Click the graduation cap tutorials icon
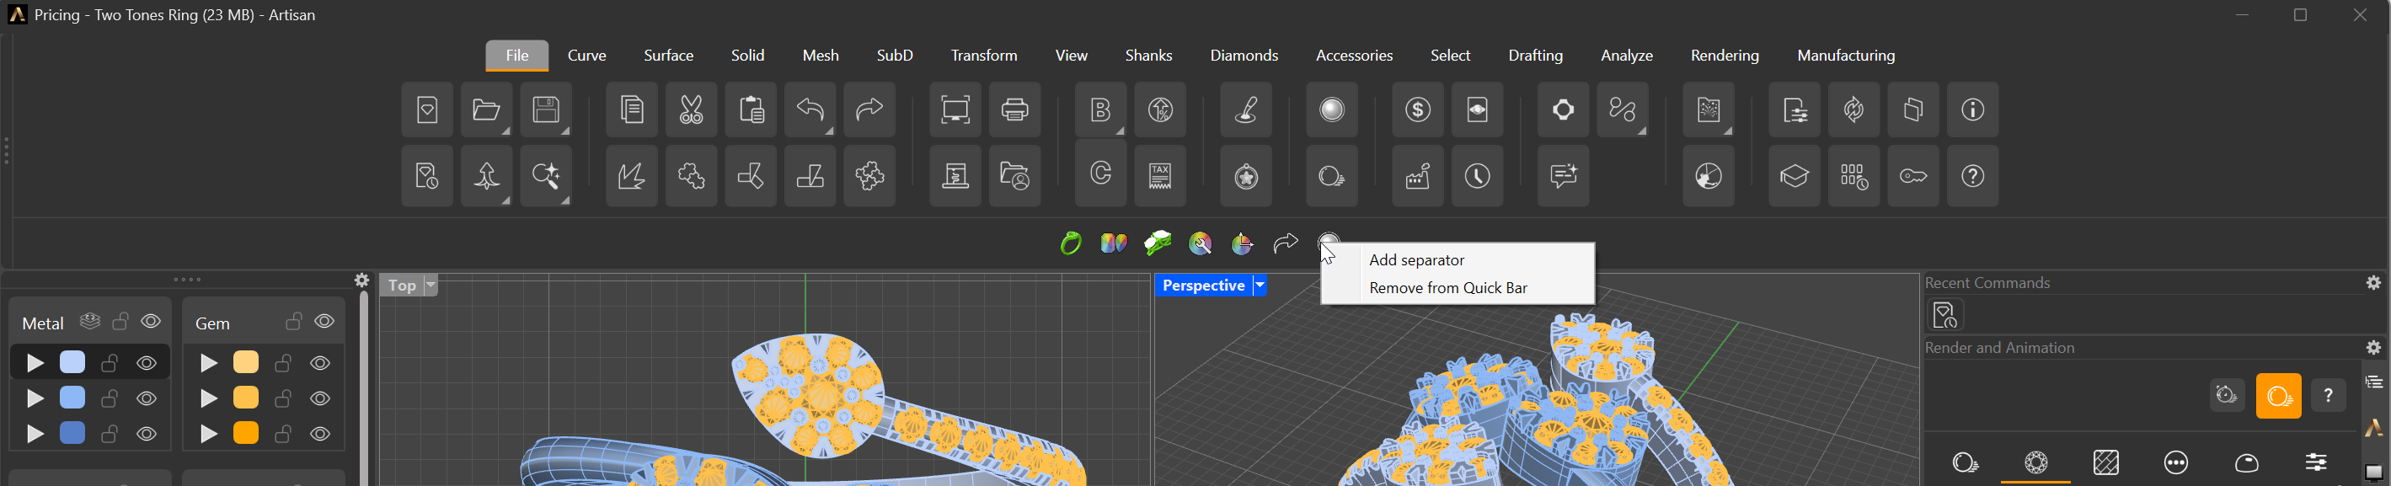This screenshot has height=486, width=2391. (x=1795, y=176)
